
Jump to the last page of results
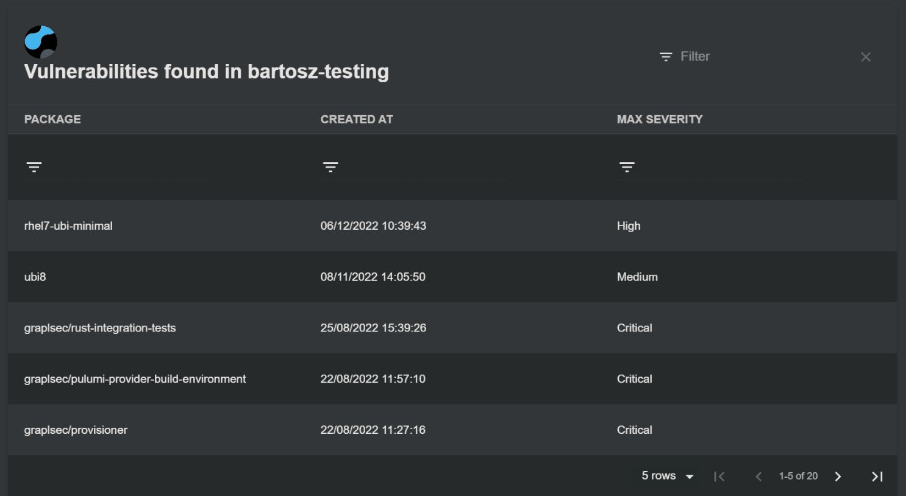click(877, 476)
